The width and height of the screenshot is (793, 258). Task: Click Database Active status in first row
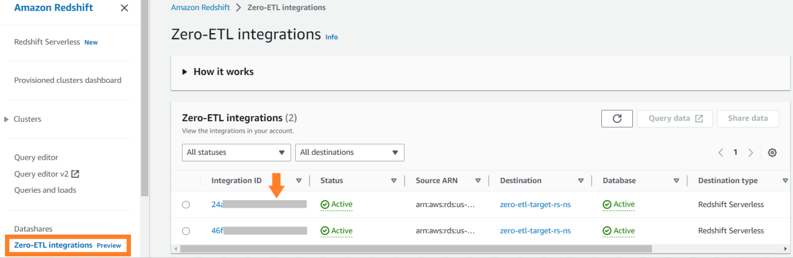[x=618, y=204]
